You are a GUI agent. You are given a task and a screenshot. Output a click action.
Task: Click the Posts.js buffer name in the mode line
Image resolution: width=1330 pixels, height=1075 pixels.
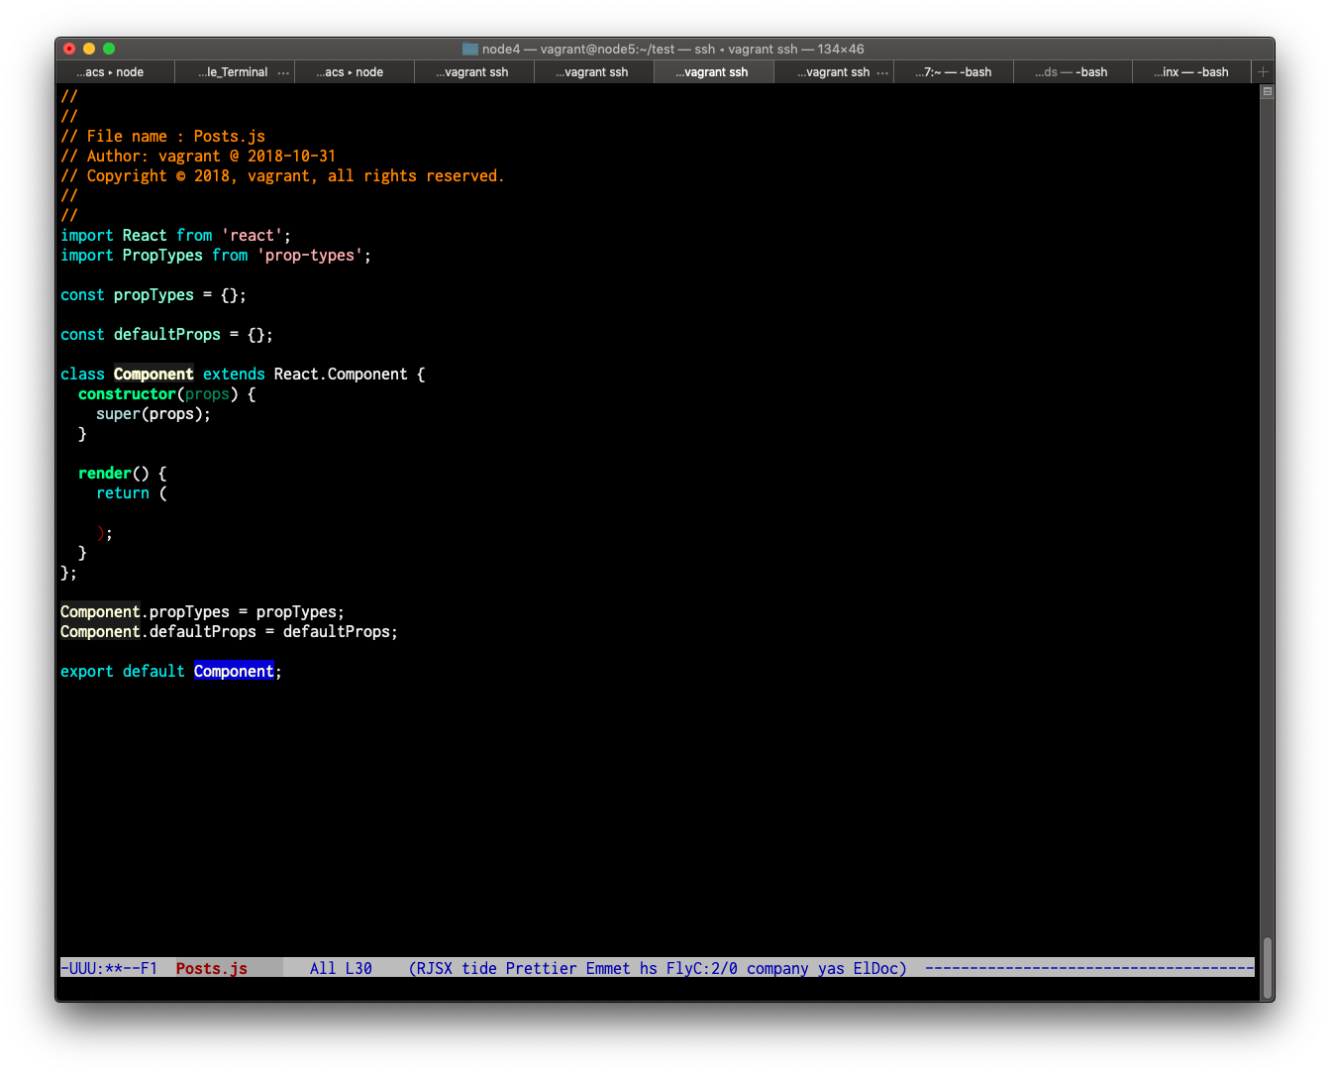click(210, 968)
